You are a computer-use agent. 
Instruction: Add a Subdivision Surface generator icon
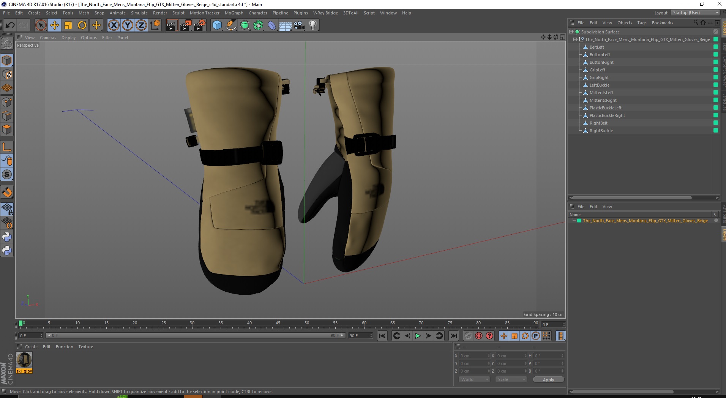245,25
